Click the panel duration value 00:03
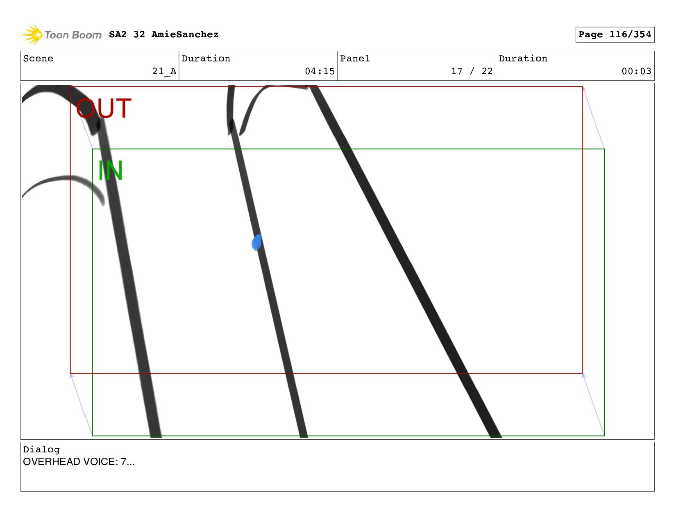Image resolution: width=676 pixels, height=522 pixels. (637, 71)
